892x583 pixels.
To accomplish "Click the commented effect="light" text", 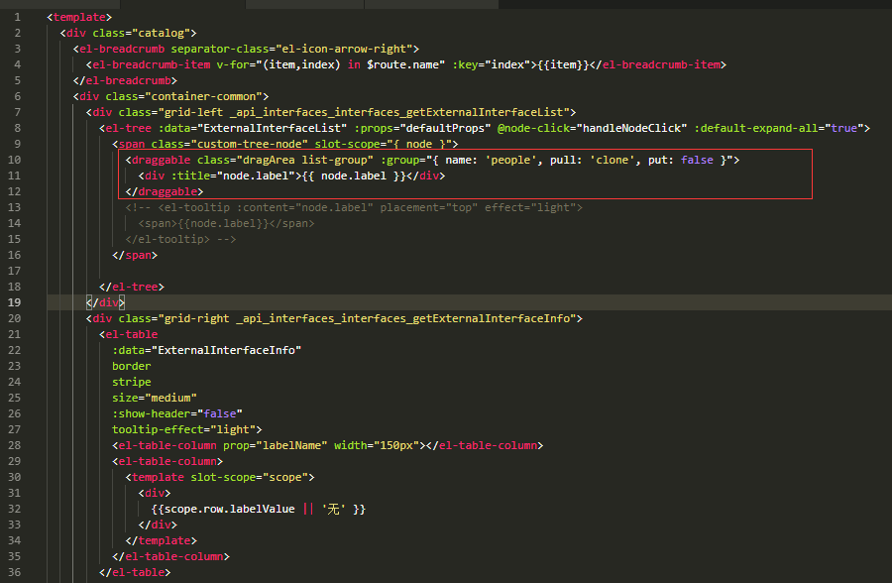I will tap(530, 208).
